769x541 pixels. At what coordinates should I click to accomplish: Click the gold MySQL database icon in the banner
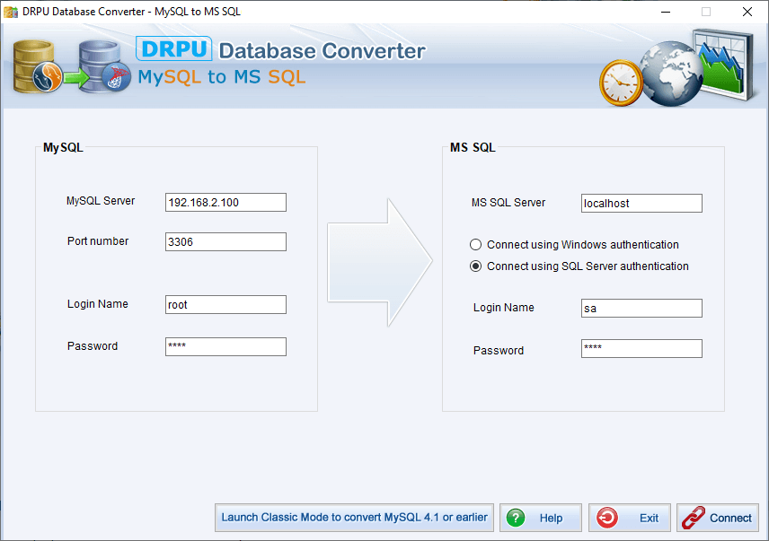37,67
